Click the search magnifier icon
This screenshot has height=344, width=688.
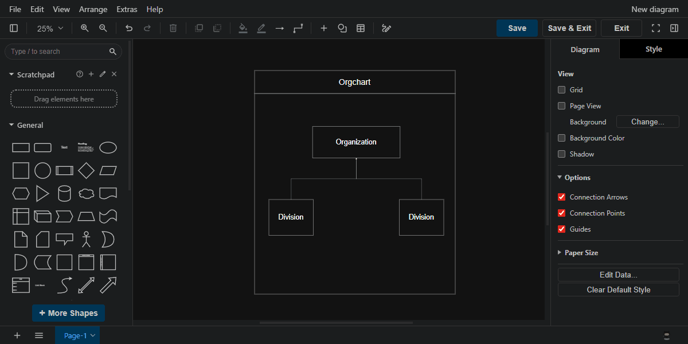click(113, 52)
